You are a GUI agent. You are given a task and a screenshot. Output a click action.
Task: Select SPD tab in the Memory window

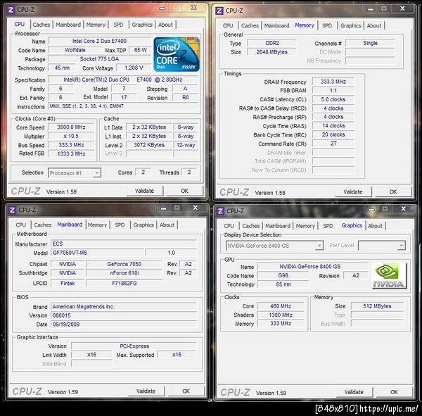tap(327, 25)
